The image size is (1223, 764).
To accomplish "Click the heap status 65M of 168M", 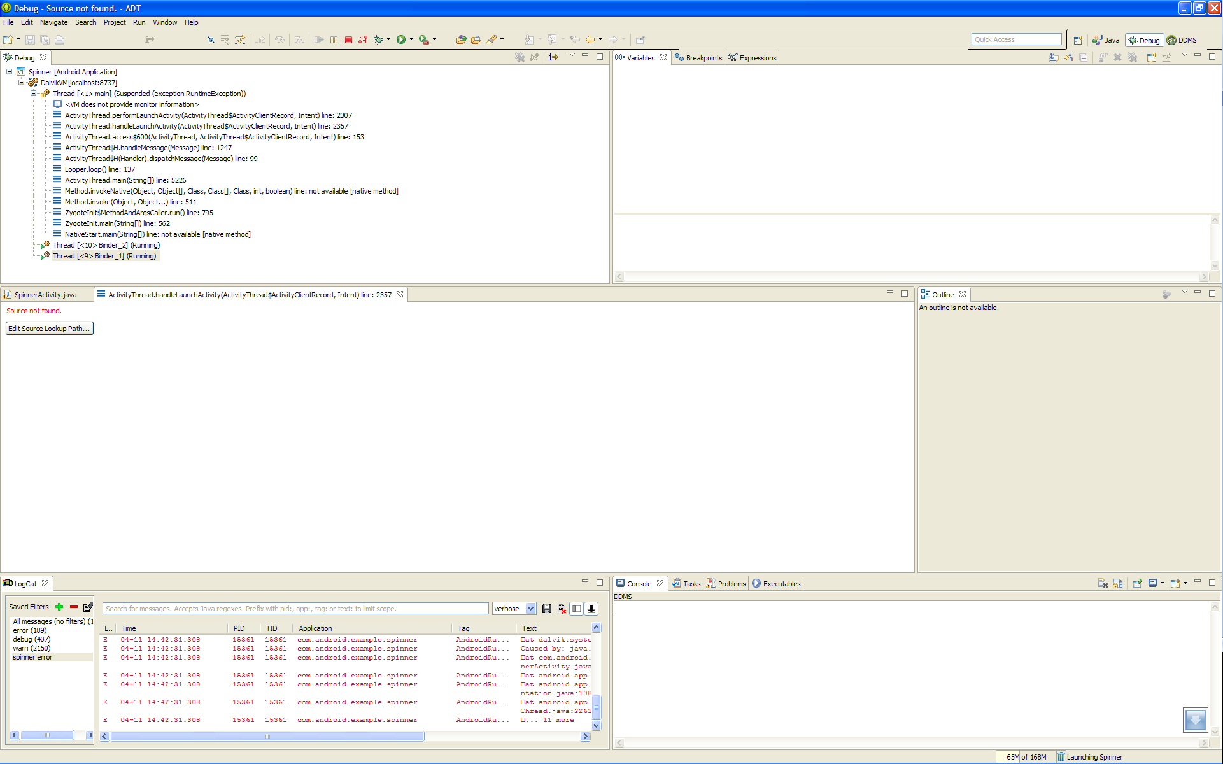I will 1026,757.
